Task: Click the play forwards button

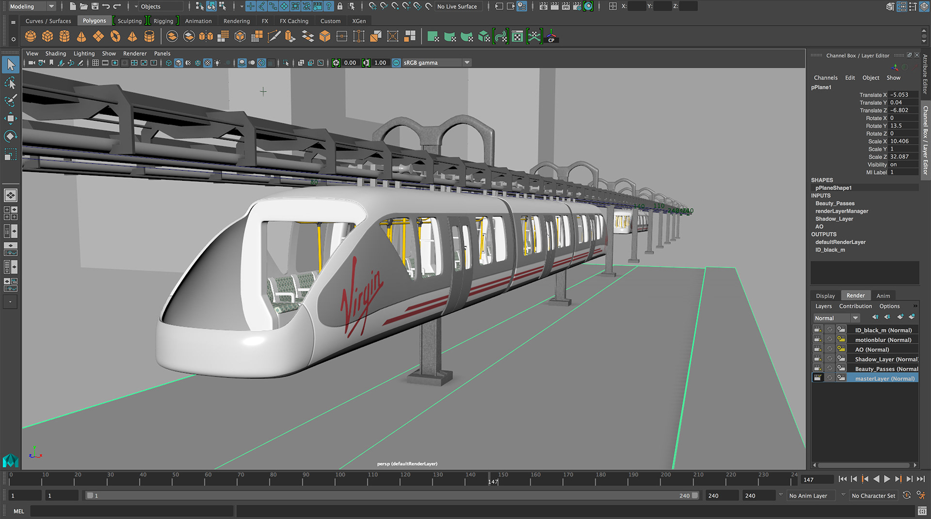Action: coord(887,479)
